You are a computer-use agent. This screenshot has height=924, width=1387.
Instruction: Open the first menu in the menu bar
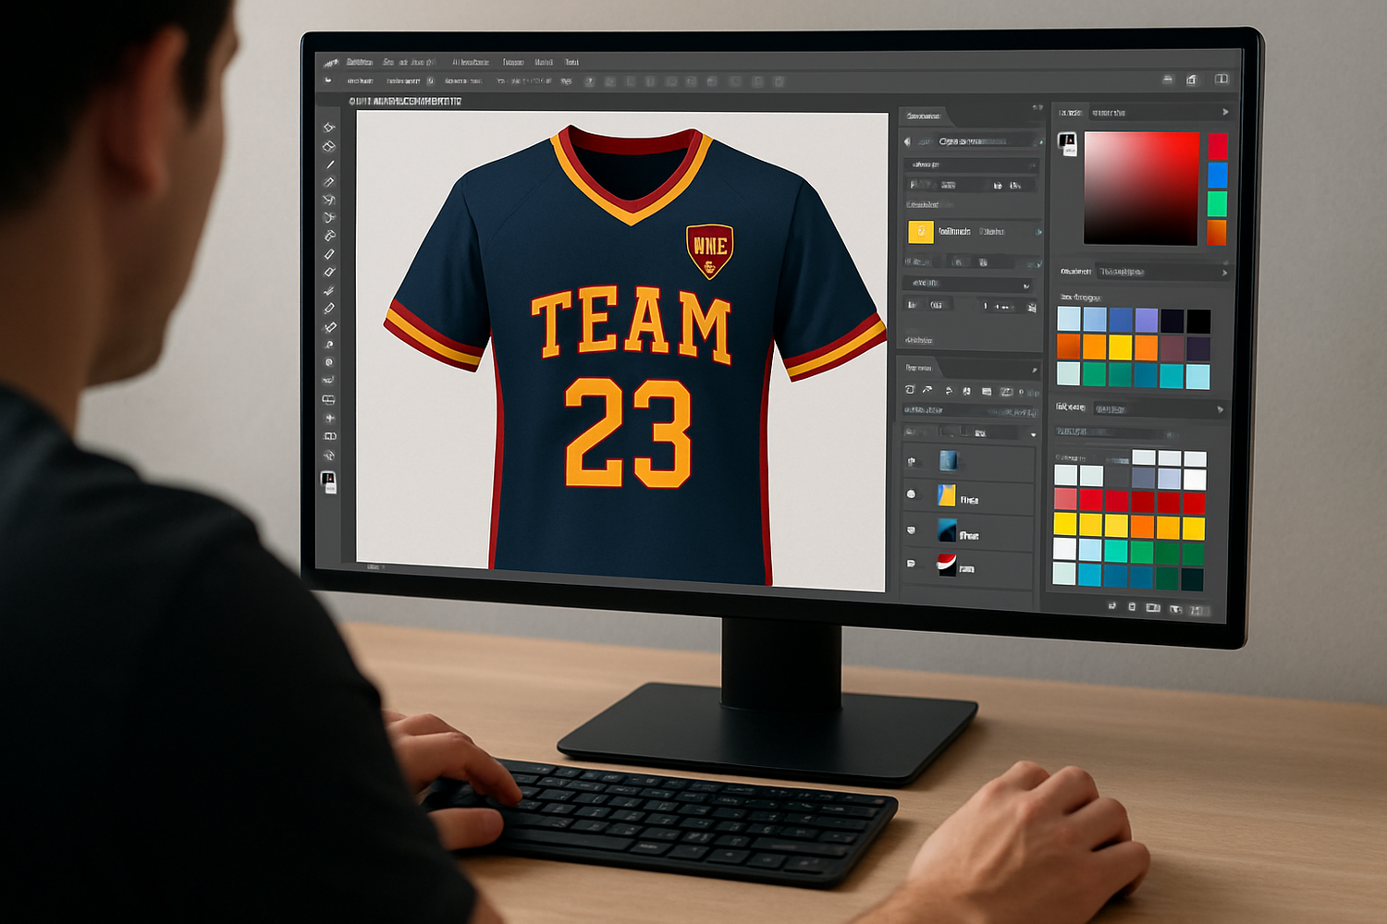359,62
